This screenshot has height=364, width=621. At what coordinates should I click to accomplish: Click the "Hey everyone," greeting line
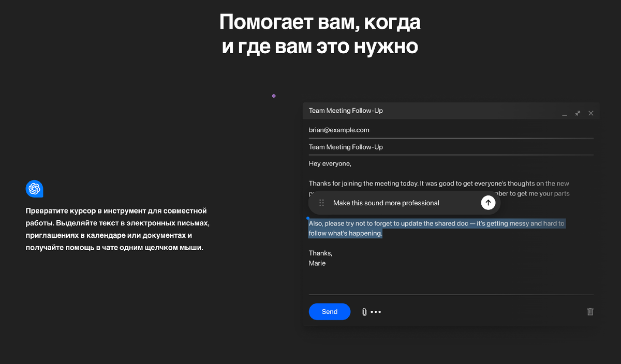pos(330,164)
